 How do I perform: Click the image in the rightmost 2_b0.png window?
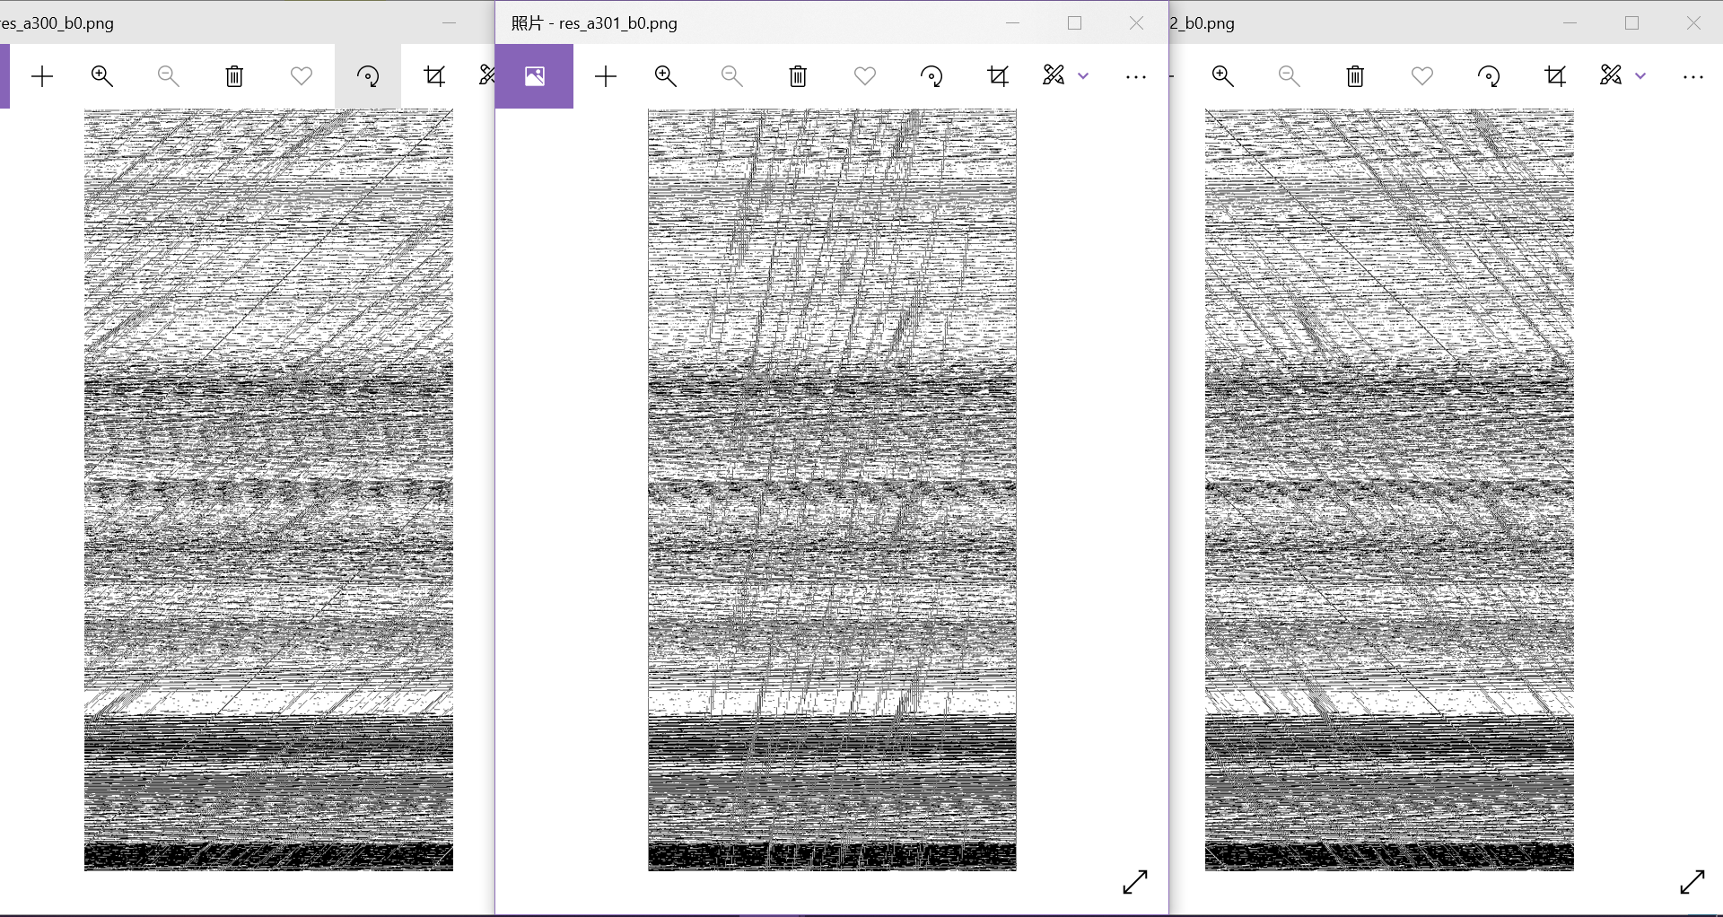point(1389,490)
